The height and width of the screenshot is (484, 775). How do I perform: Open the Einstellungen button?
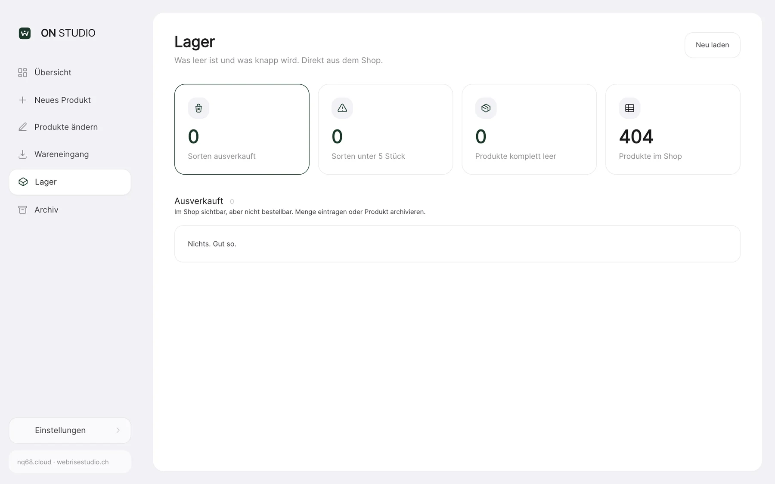pos(70,430)
